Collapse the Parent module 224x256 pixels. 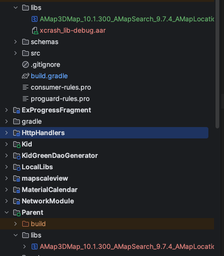point(7,212)
